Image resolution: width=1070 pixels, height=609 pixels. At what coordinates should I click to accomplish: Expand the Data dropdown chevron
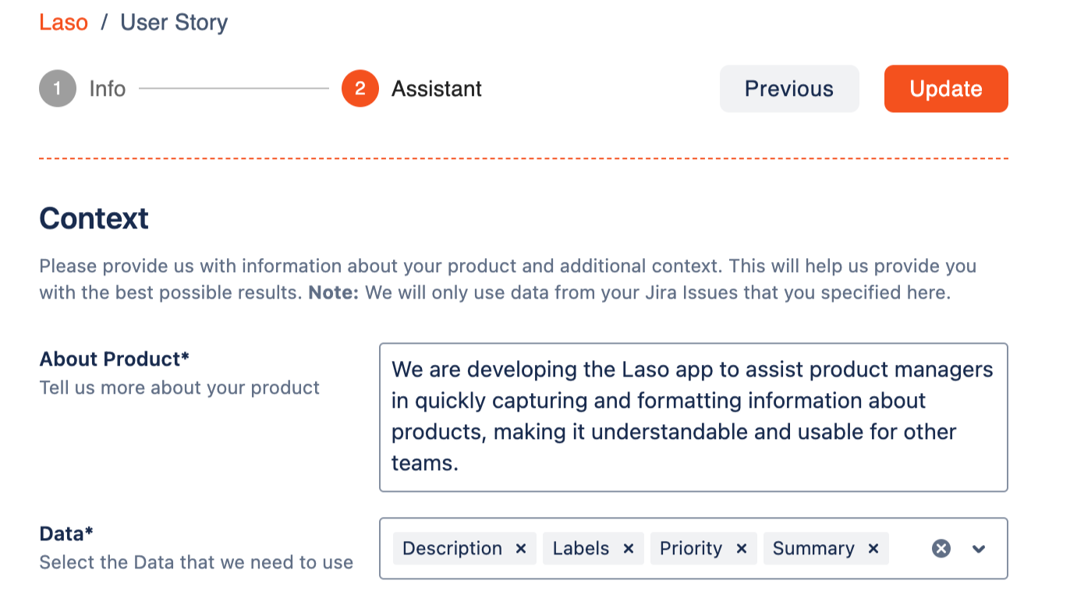979,549
